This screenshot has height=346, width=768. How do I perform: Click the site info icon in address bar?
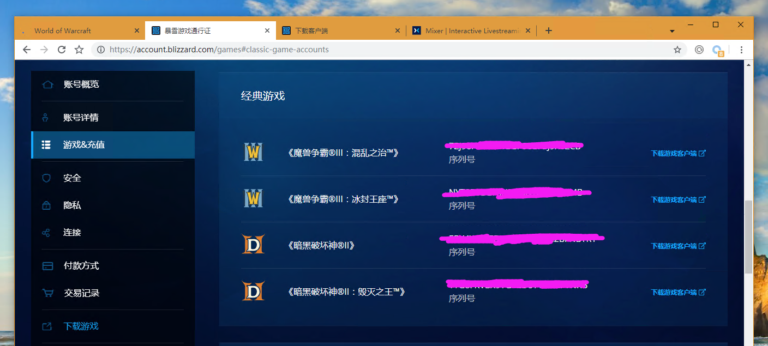tap(101, 50)
